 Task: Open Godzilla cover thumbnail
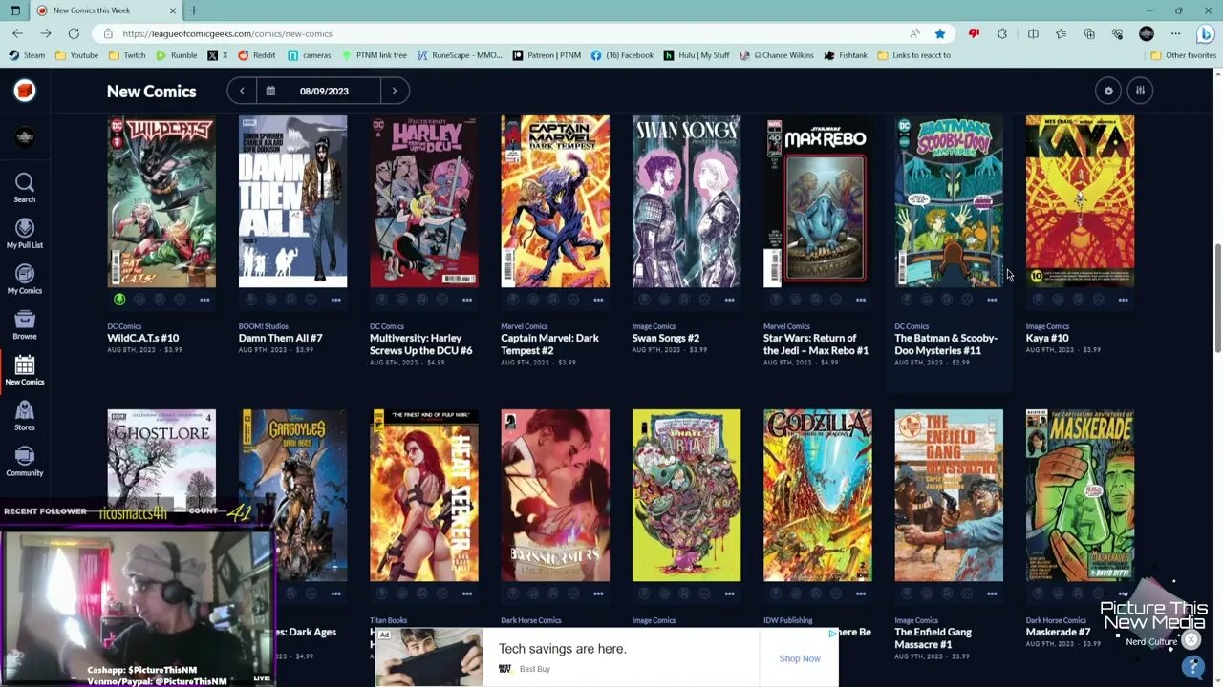coord(817,495)
